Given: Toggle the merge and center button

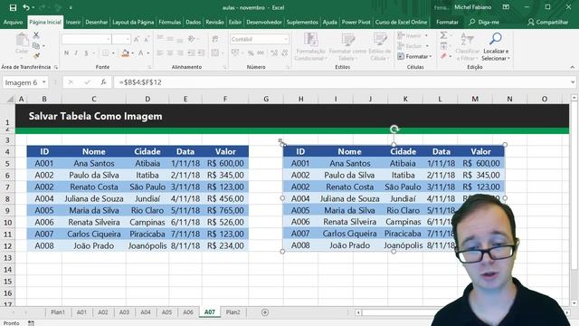Looking at the screenshot, I should coord(215,53).
